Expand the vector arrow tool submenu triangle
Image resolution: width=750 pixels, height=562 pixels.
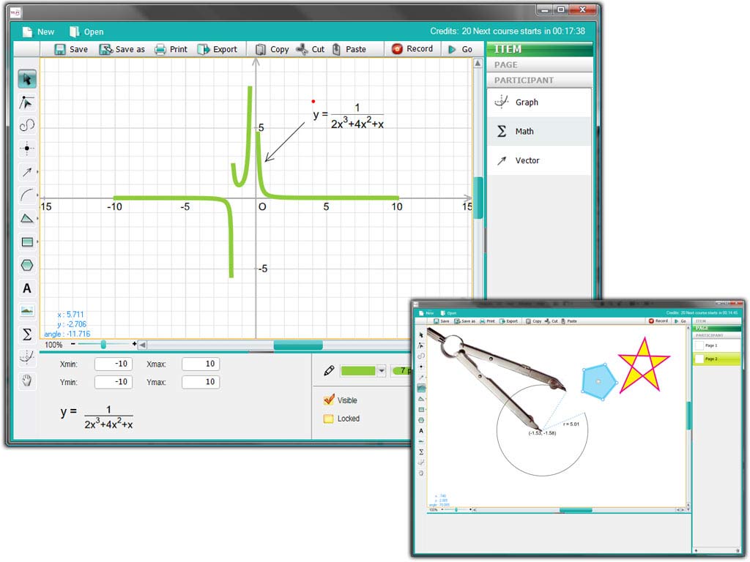click(38, 171)
